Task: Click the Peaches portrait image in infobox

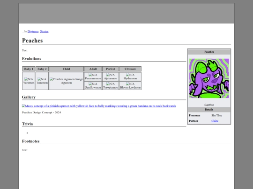Action: pos(209,78)
